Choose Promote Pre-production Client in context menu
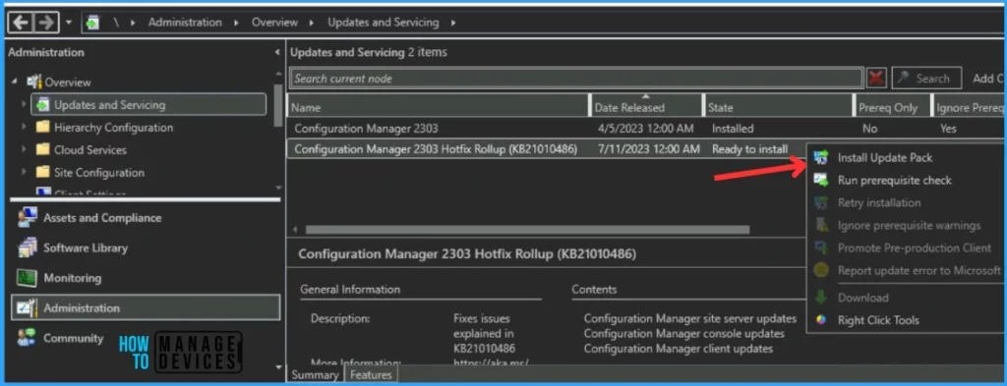Viewport: 1007px width, 386px height. click(915, 248)
